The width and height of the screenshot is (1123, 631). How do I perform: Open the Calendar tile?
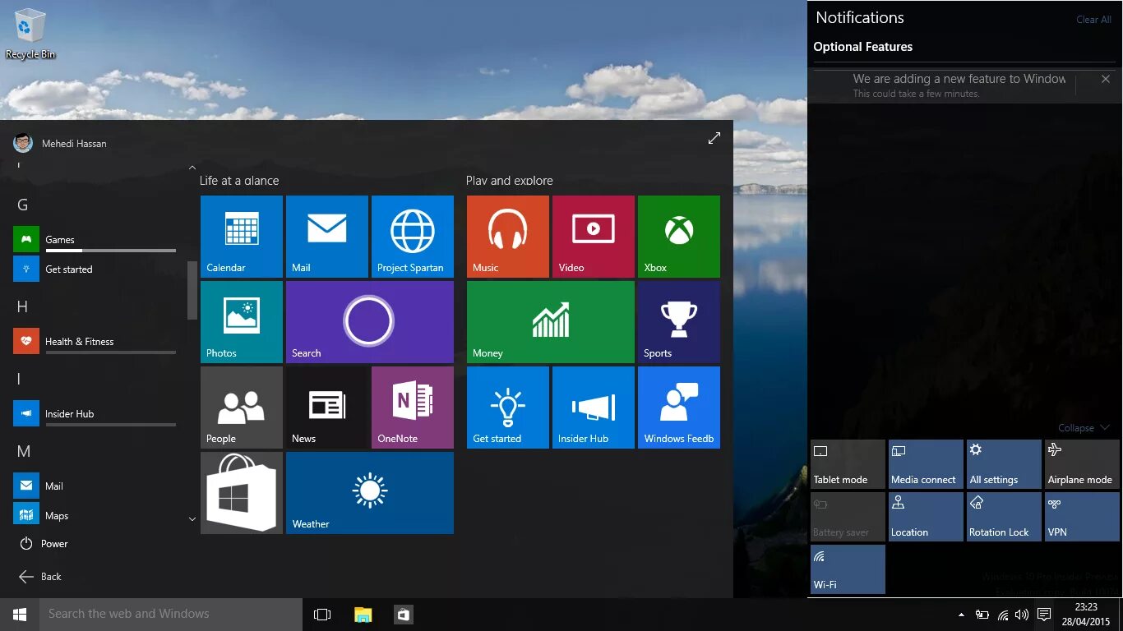point(242,237)
